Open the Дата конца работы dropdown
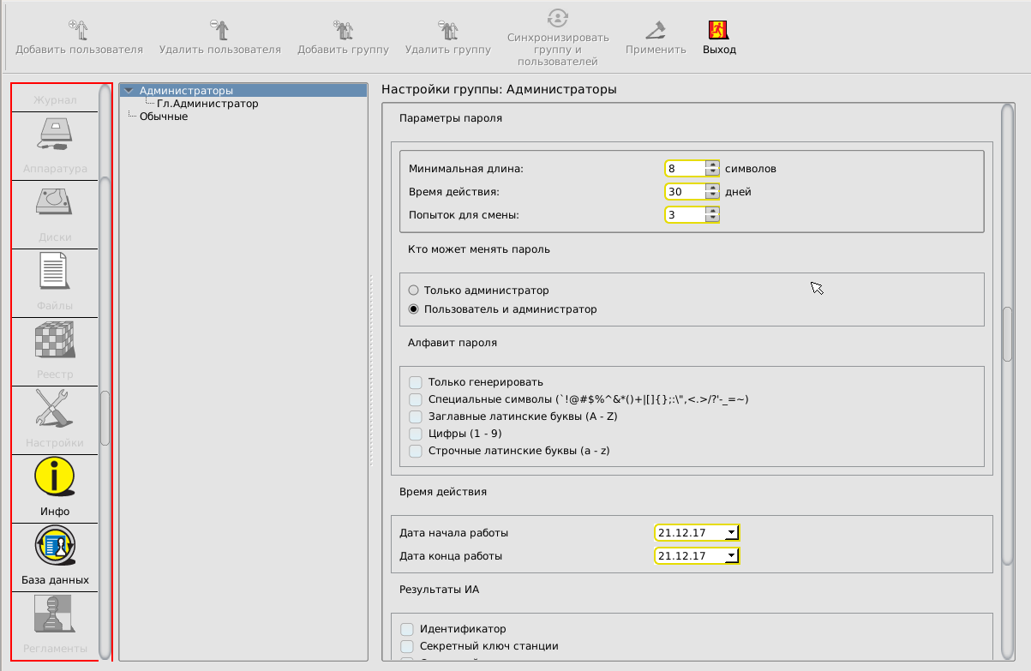 point(730,556)
